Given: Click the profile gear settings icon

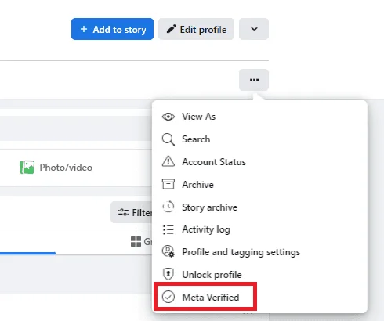Looking at the screenshot, I should click(x=168, y=251).
